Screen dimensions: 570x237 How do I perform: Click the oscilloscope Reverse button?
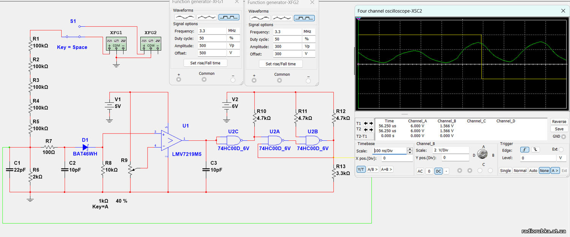(559, 121)
